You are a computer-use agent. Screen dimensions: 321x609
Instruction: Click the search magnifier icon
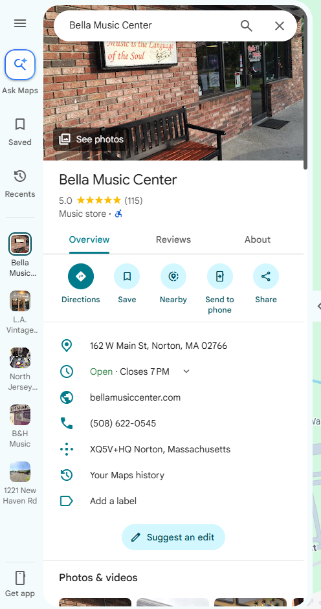pos(247,26)
